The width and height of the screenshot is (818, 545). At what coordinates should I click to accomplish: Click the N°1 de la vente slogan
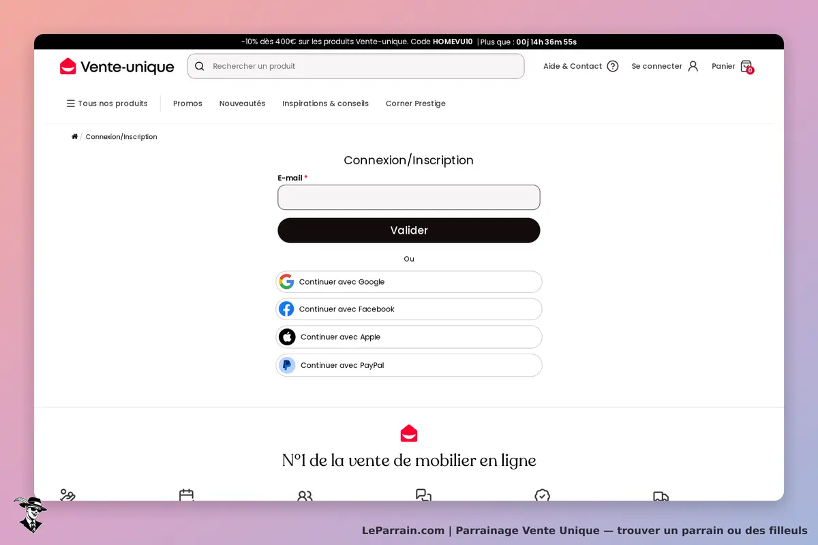(409, 461)
